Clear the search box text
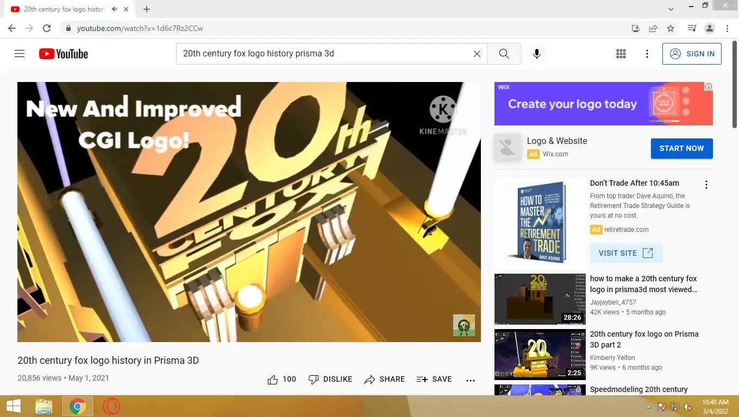The image size is (739, 417). pos(477,54)
